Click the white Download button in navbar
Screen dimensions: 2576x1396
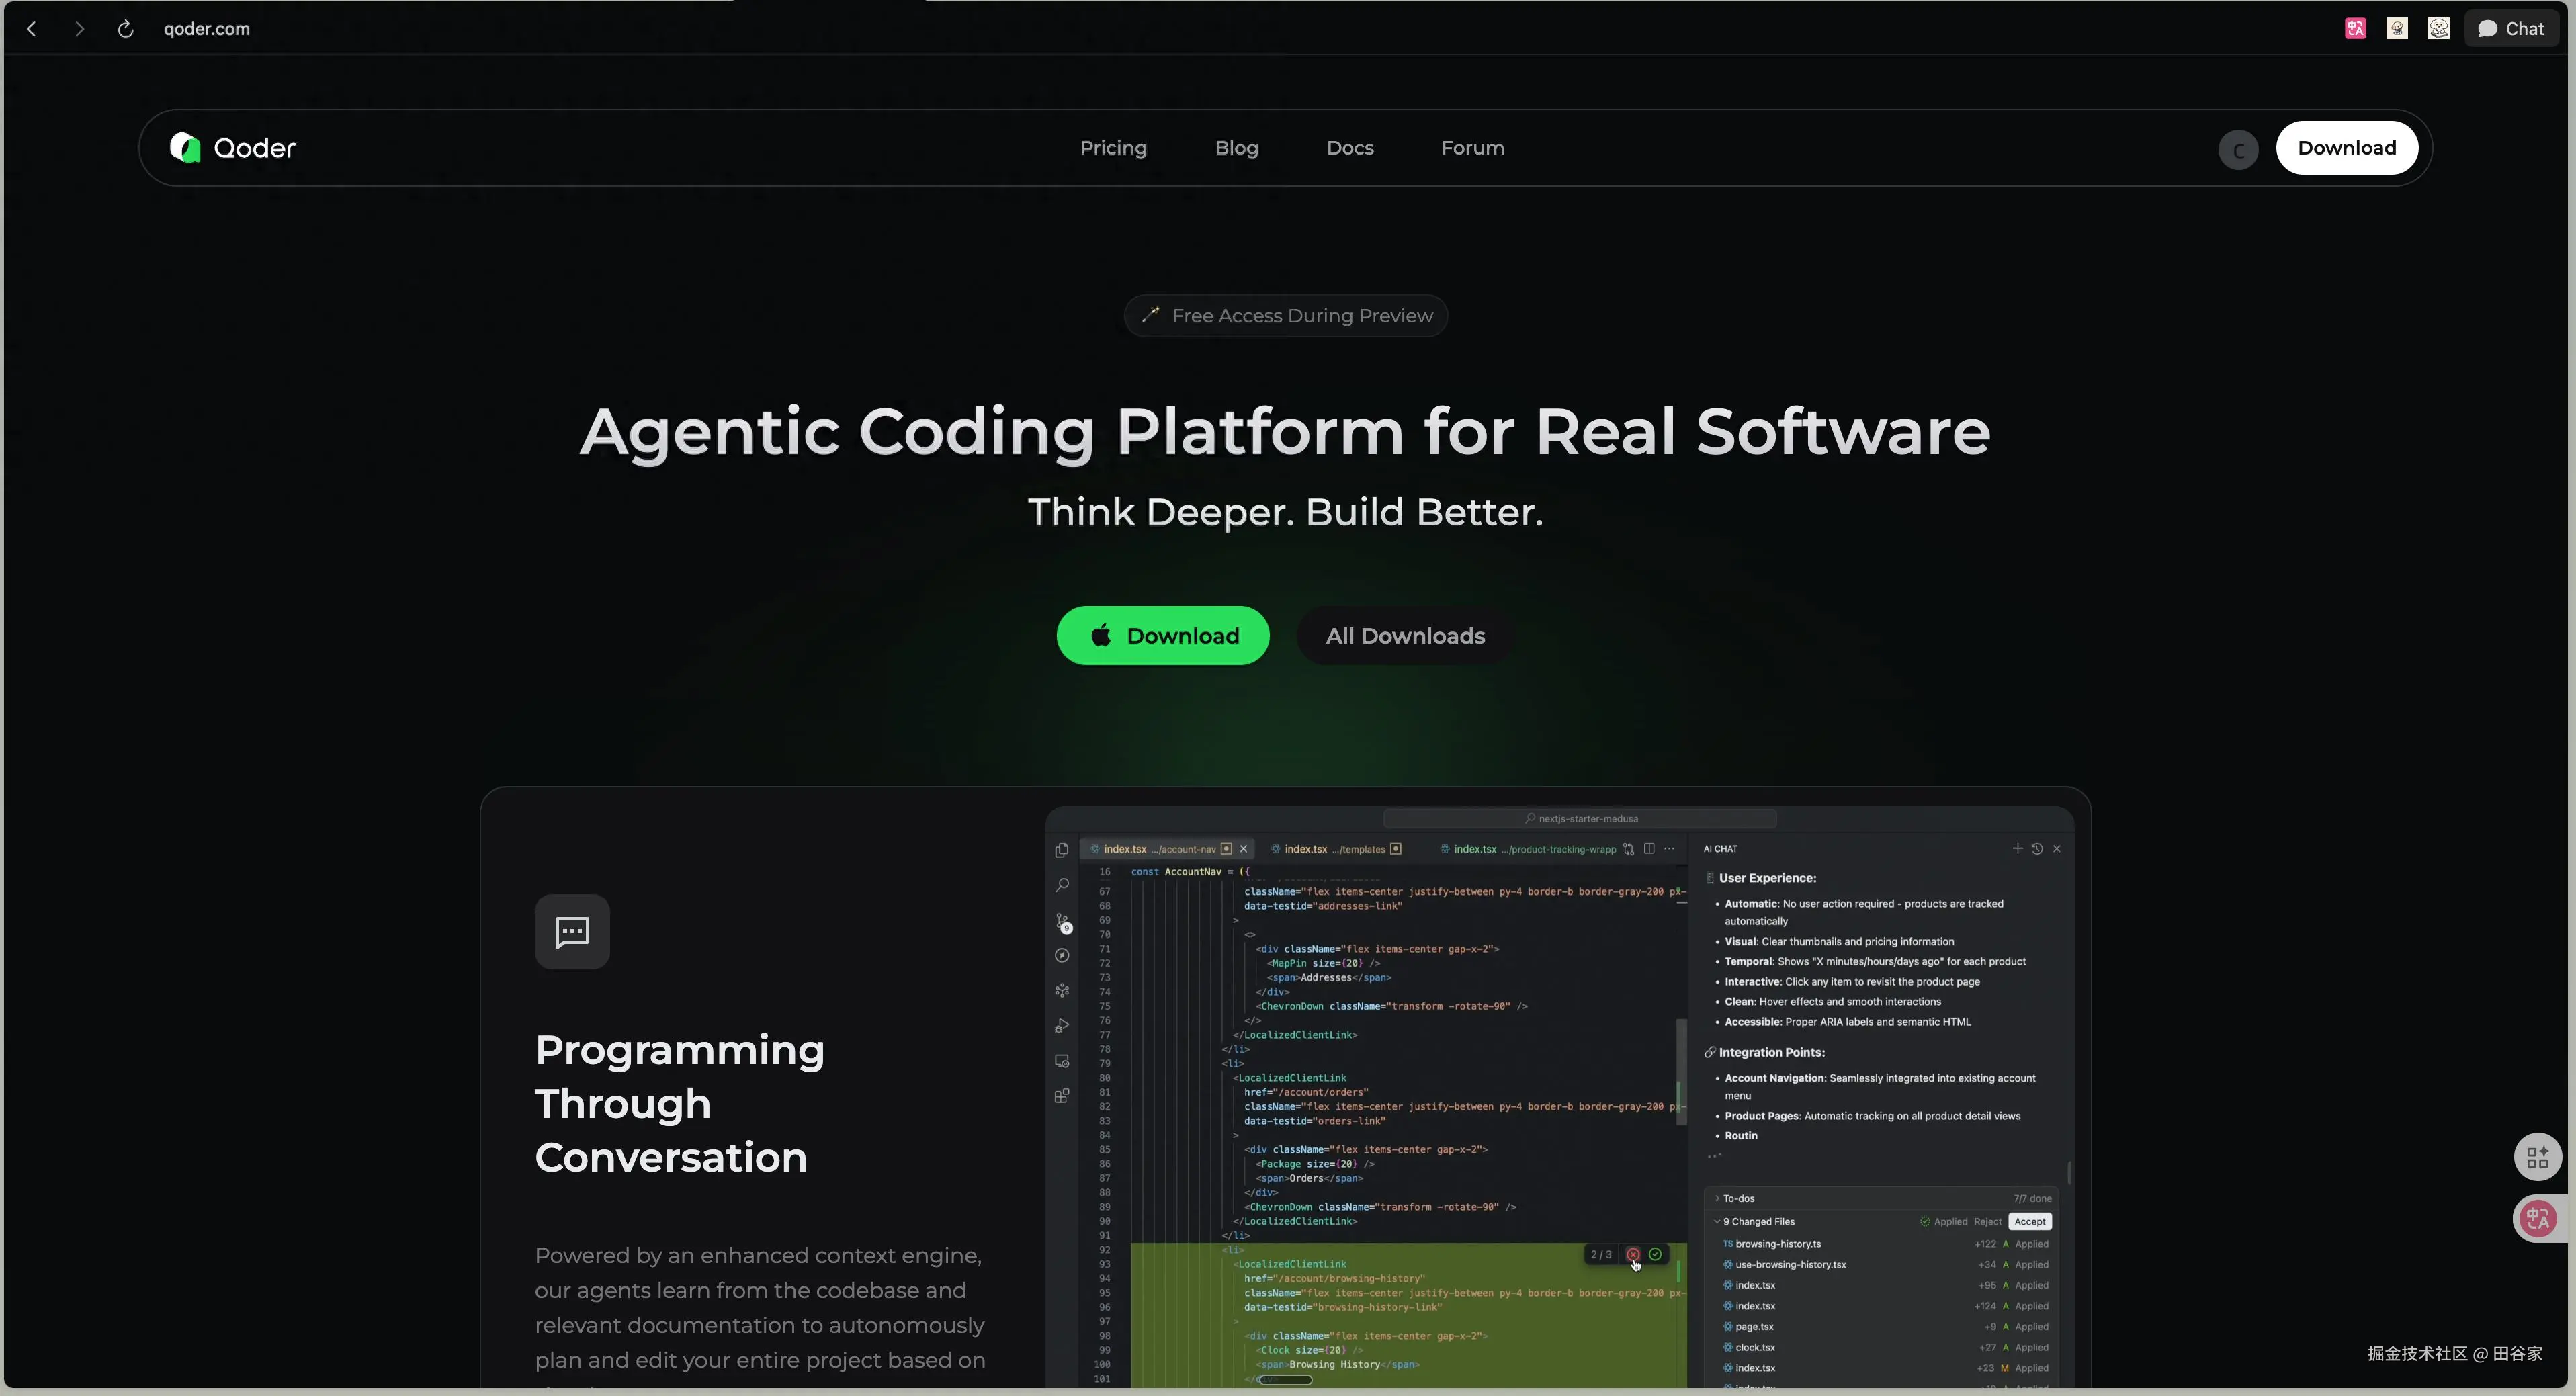[2346, 148]
